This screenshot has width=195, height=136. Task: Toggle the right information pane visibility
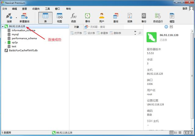(x=191, y=133)
